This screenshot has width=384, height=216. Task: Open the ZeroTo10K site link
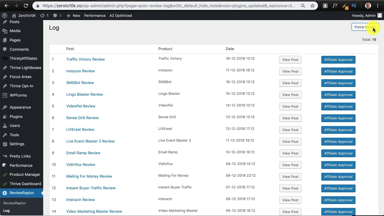24,16
